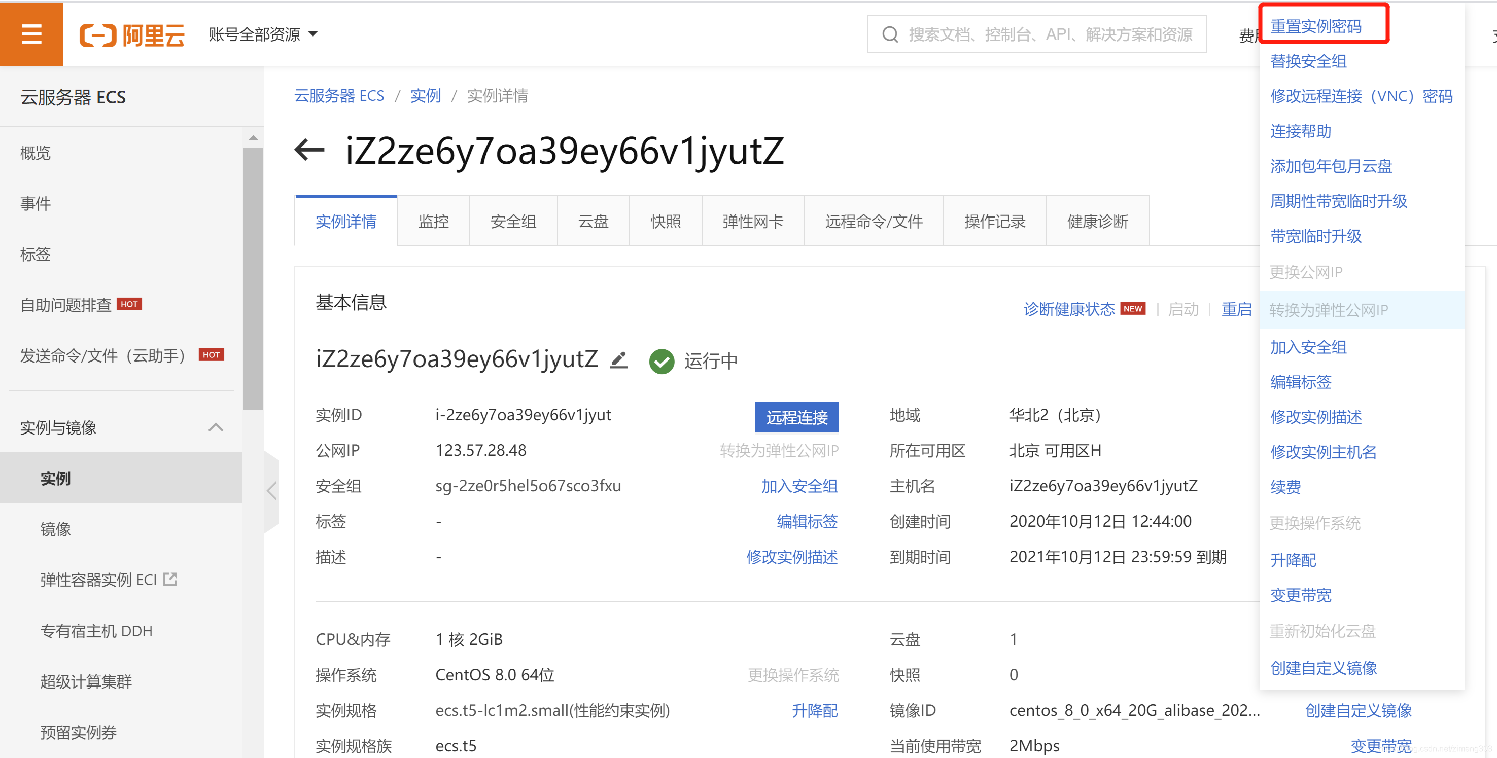Click the 远程连接 button
This screenshot has width=1497, height=758.
[x=797, y=417]
